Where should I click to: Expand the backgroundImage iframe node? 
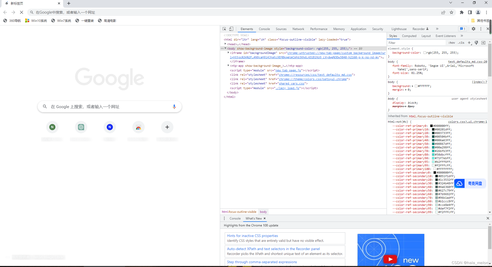pos(228,53)
